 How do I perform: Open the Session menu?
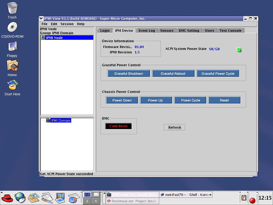(67, 24)
